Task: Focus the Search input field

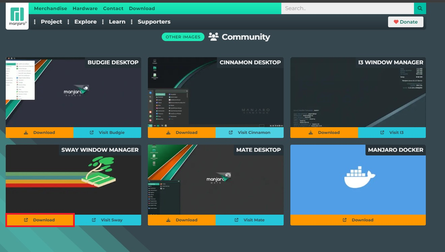Action: [348, 8]
